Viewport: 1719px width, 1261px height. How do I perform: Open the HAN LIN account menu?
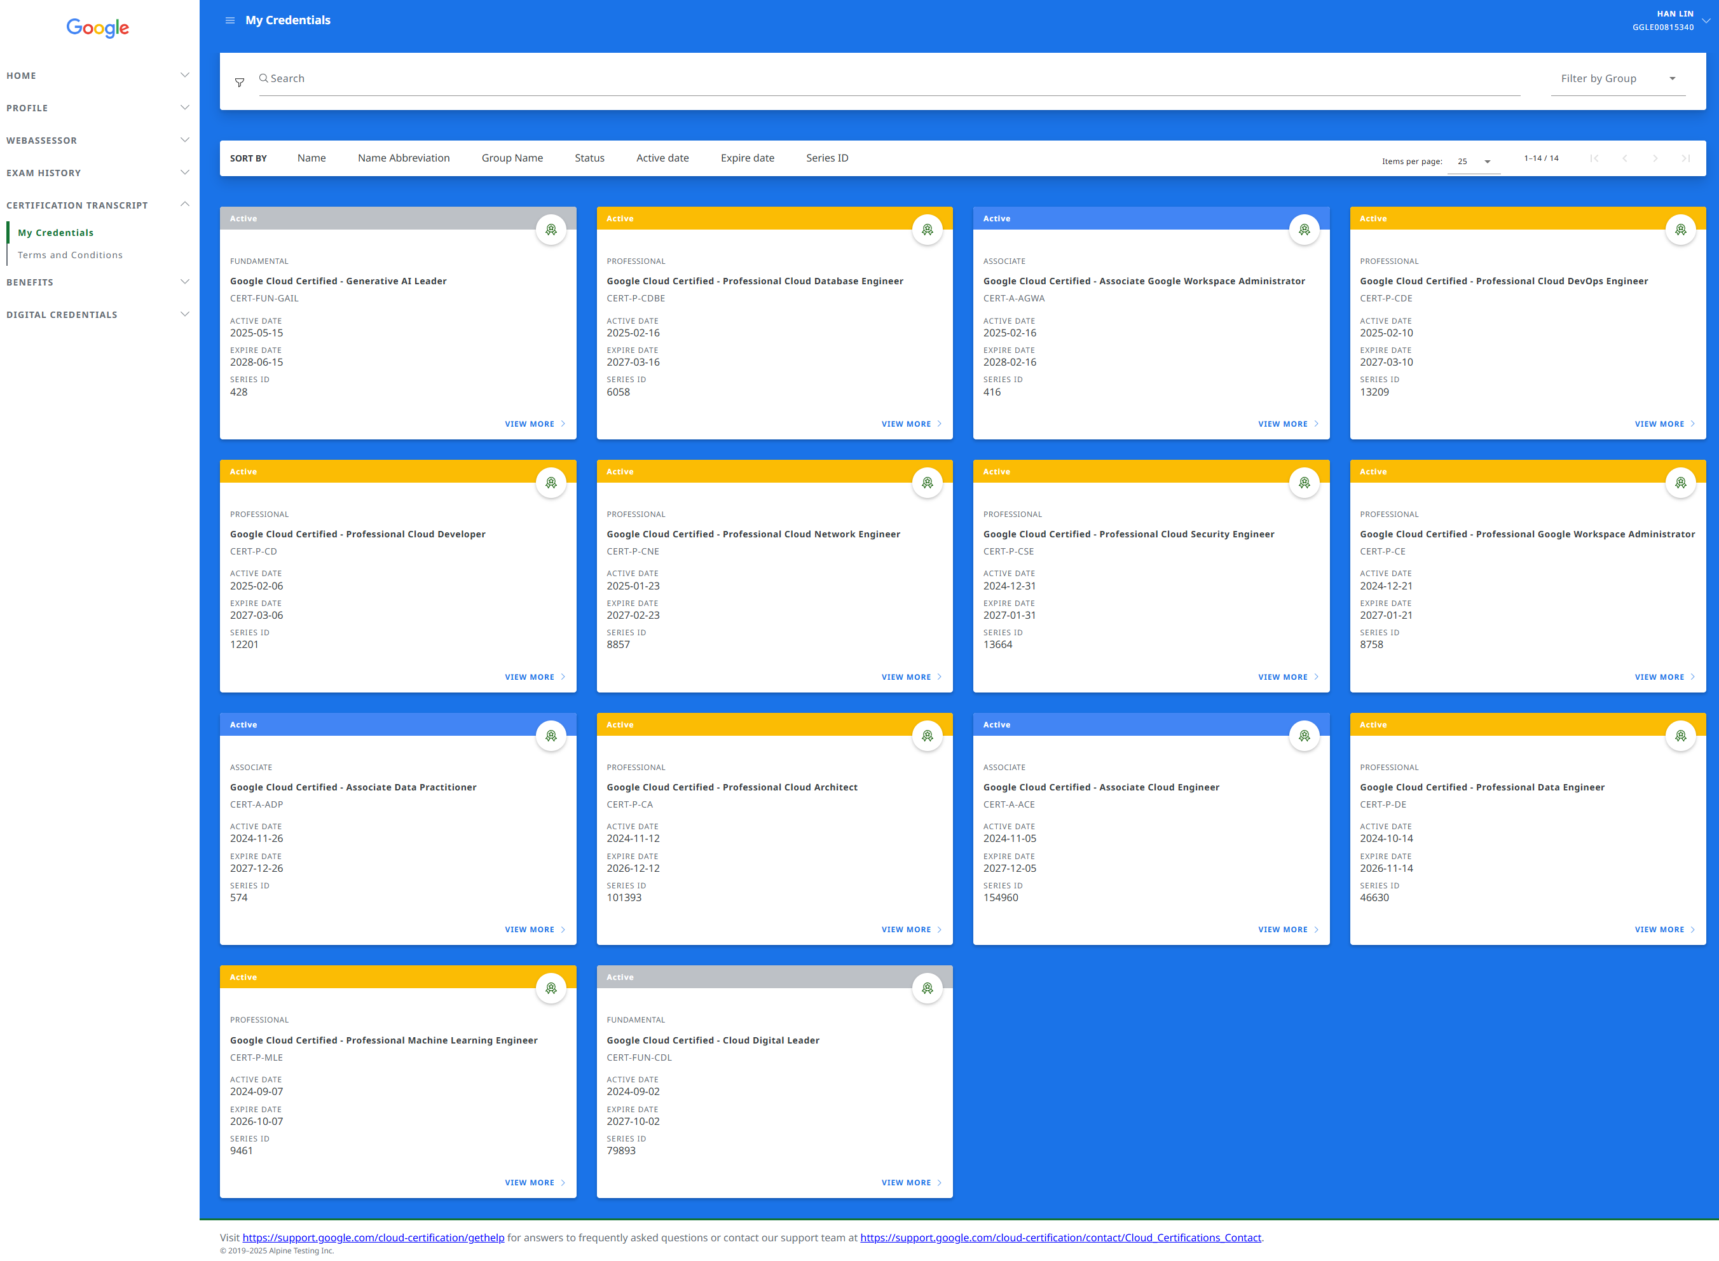[1671, 20]
